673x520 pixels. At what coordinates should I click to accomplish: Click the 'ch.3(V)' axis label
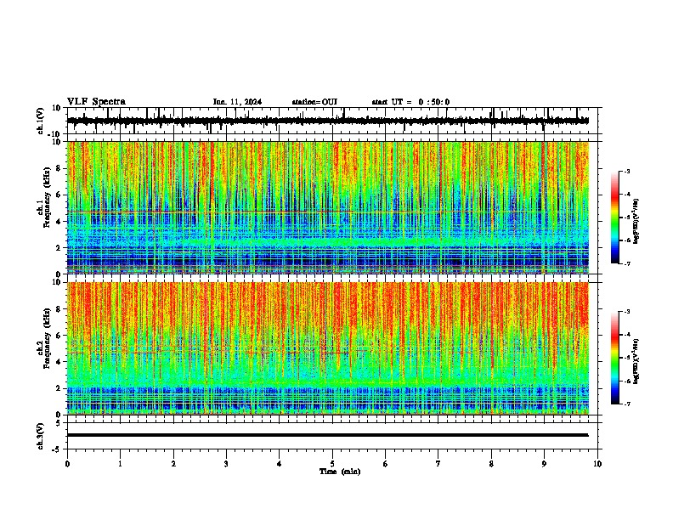coord(41,436)
